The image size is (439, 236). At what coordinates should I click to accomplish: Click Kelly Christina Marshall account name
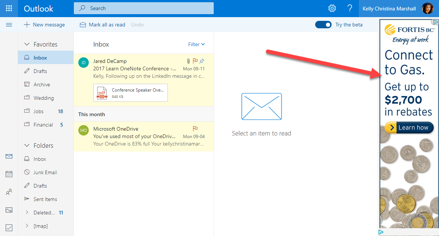point(389,9)
